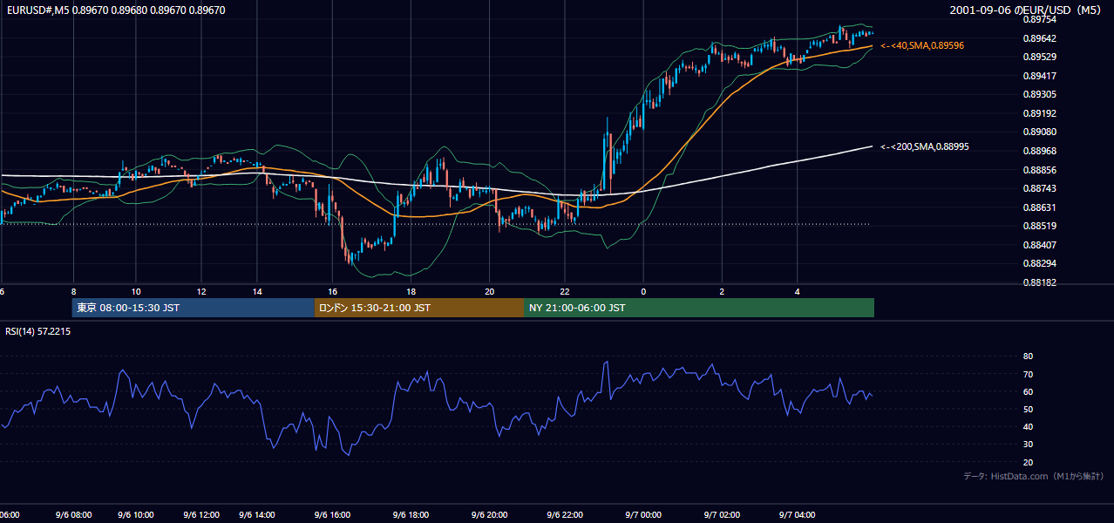Viewport: 1114px width, 523px height.
Task: Click hour label 8 under the price chart
Action: (x=73, y=291)
